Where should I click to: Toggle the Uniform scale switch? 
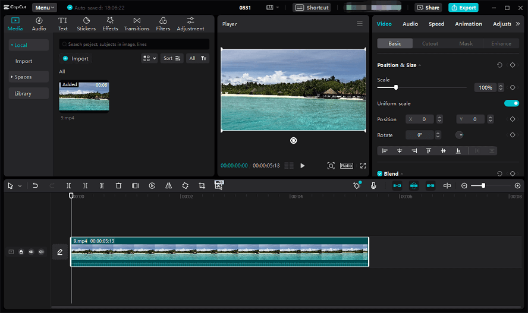[511, 103]
